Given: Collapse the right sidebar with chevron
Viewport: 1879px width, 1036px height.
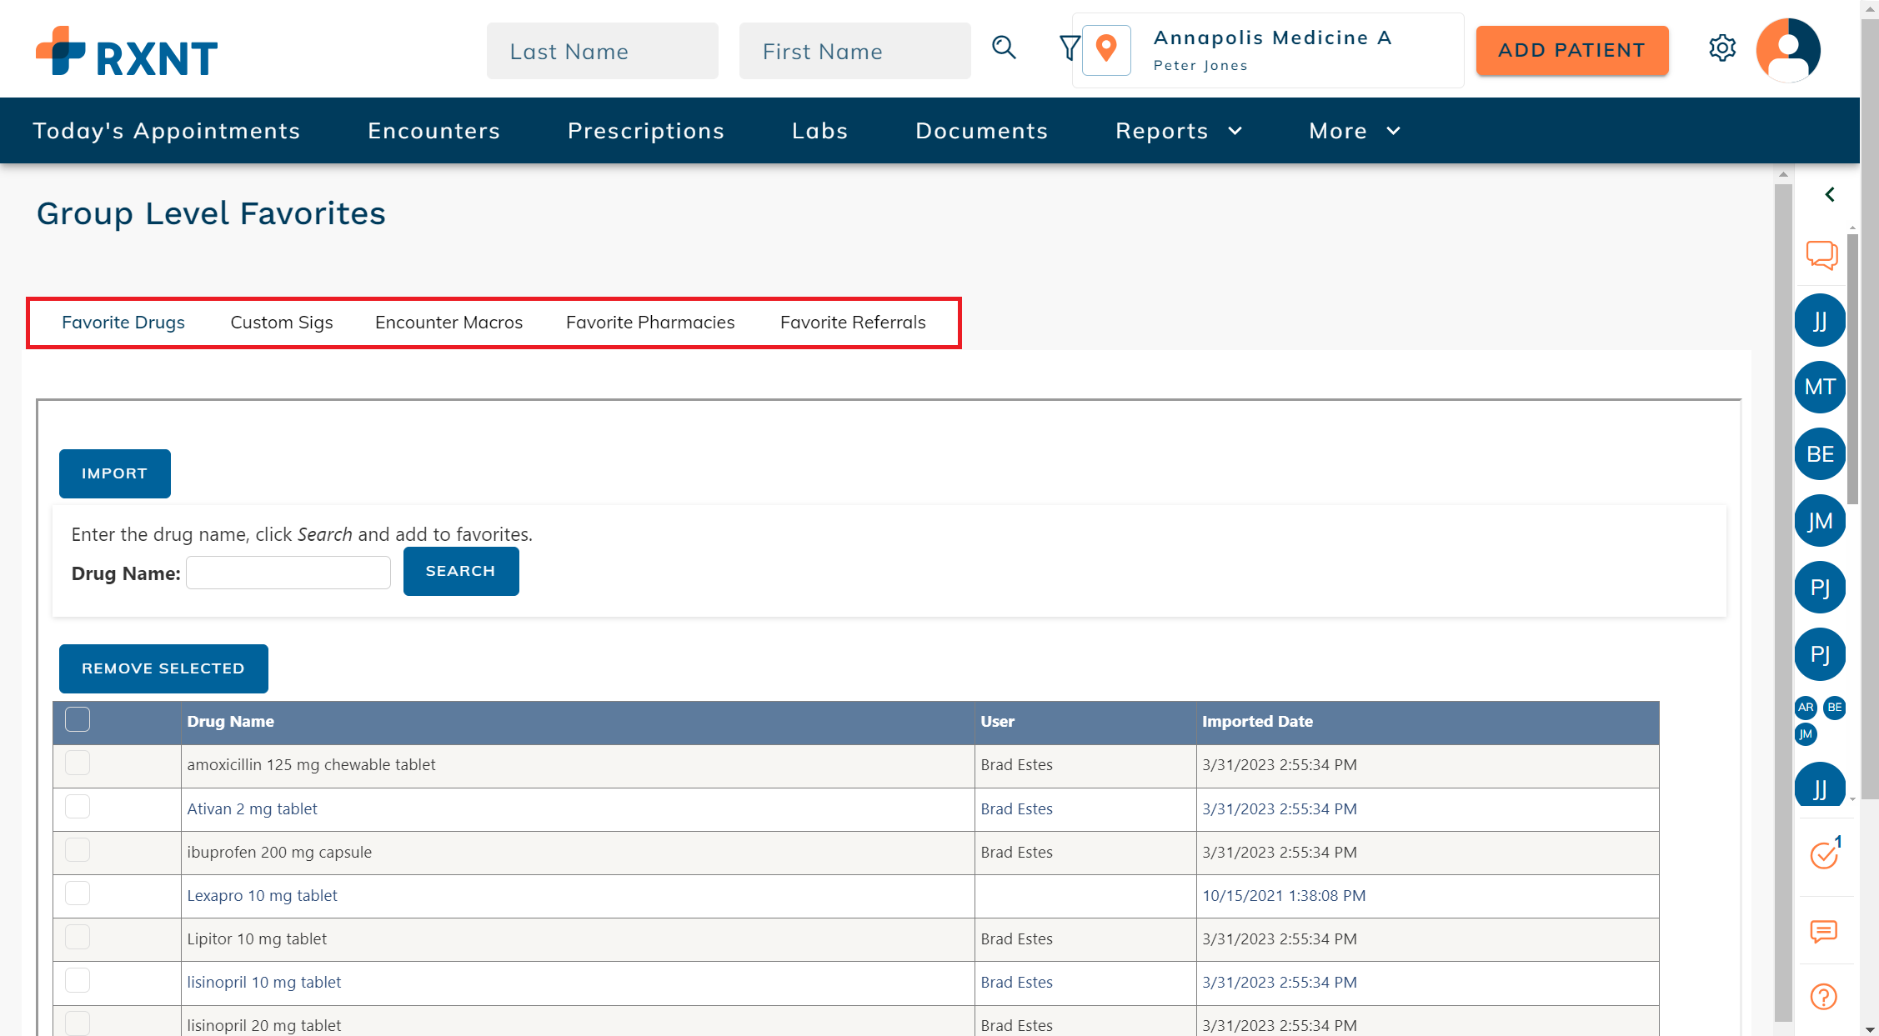Looking at the screenshot, I should click(1829, 195).
